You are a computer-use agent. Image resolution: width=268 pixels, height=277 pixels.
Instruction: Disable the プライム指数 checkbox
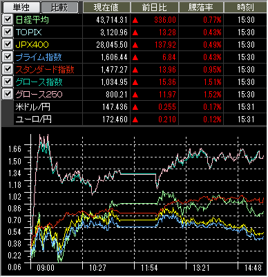pos(8,57)
